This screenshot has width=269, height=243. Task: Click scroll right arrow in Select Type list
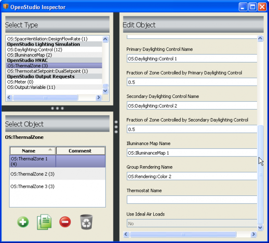98,97
